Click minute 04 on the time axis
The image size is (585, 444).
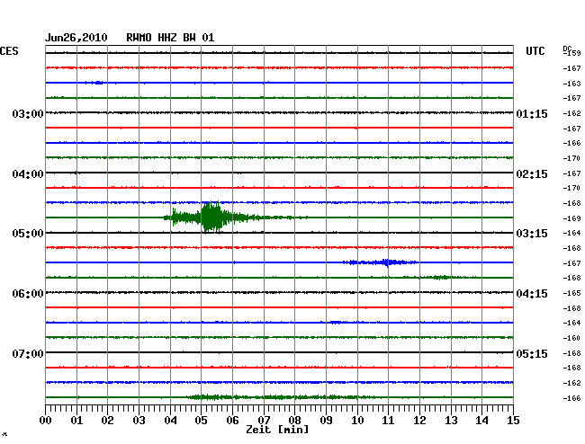click(x=170, y=420)
